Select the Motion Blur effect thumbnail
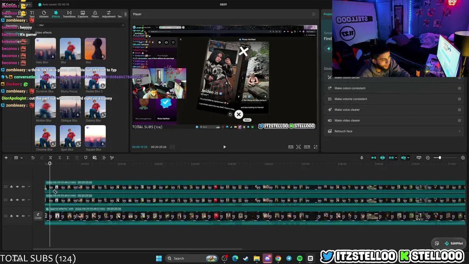The height and width of the screenshot is (264, 469). 45,107
